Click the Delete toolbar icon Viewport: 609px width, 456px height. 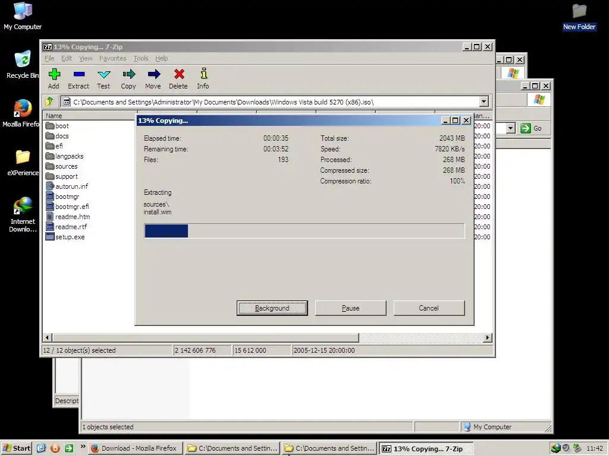178,79
